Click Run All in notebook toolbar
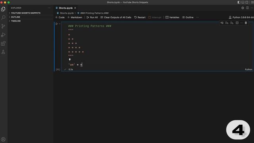Image resolution: width=254 pixels, height=143 pixels. coord(92,17)
